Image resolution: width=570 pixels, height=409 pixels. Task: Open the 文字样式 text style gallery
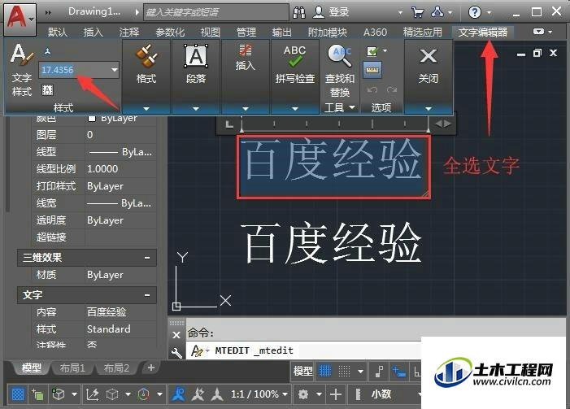click(x=22, y=70)
